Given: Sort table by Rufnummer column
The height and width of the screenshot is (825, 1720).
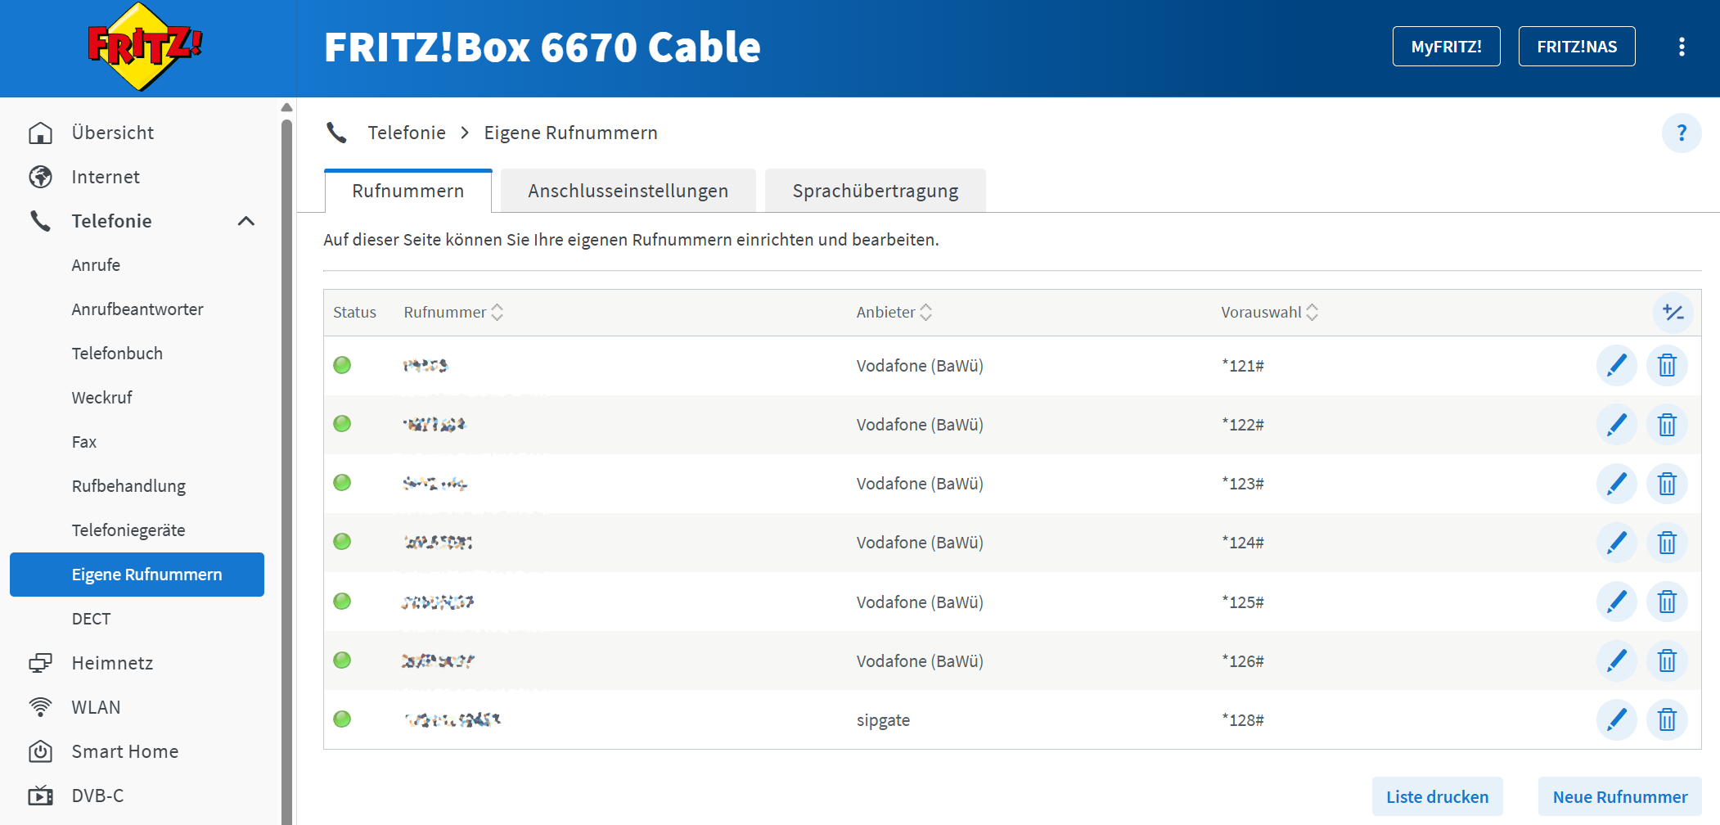Looking at the screenshot, I should click(x=497, y=313).
